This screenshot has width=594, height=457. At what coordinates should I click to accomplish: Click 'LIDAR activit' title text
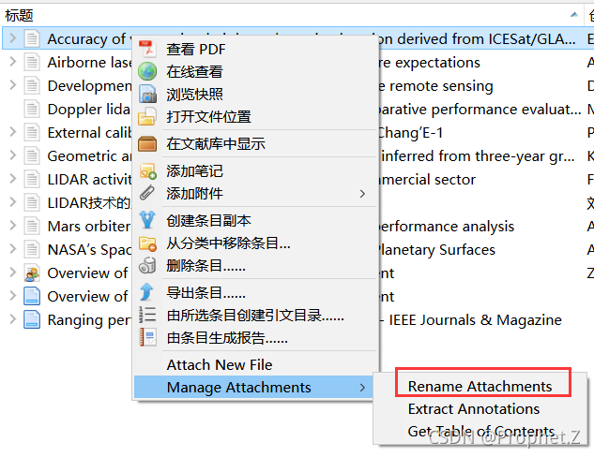coord(89,179)
